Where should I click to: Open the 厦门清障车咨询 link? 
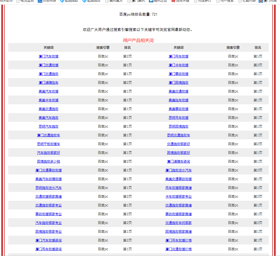click(179, 162)
